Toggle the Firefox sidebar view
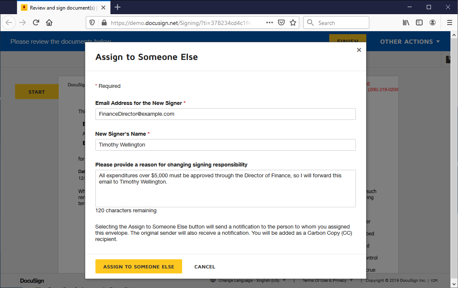 419,22
